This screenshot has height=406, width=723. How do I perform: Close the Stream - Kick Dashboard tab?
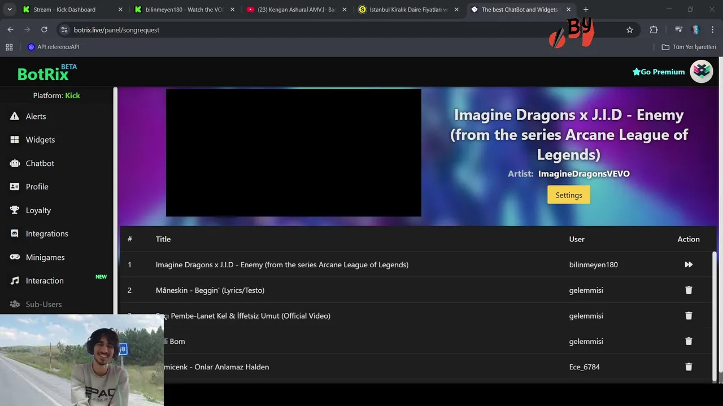(x=120, y=10)
